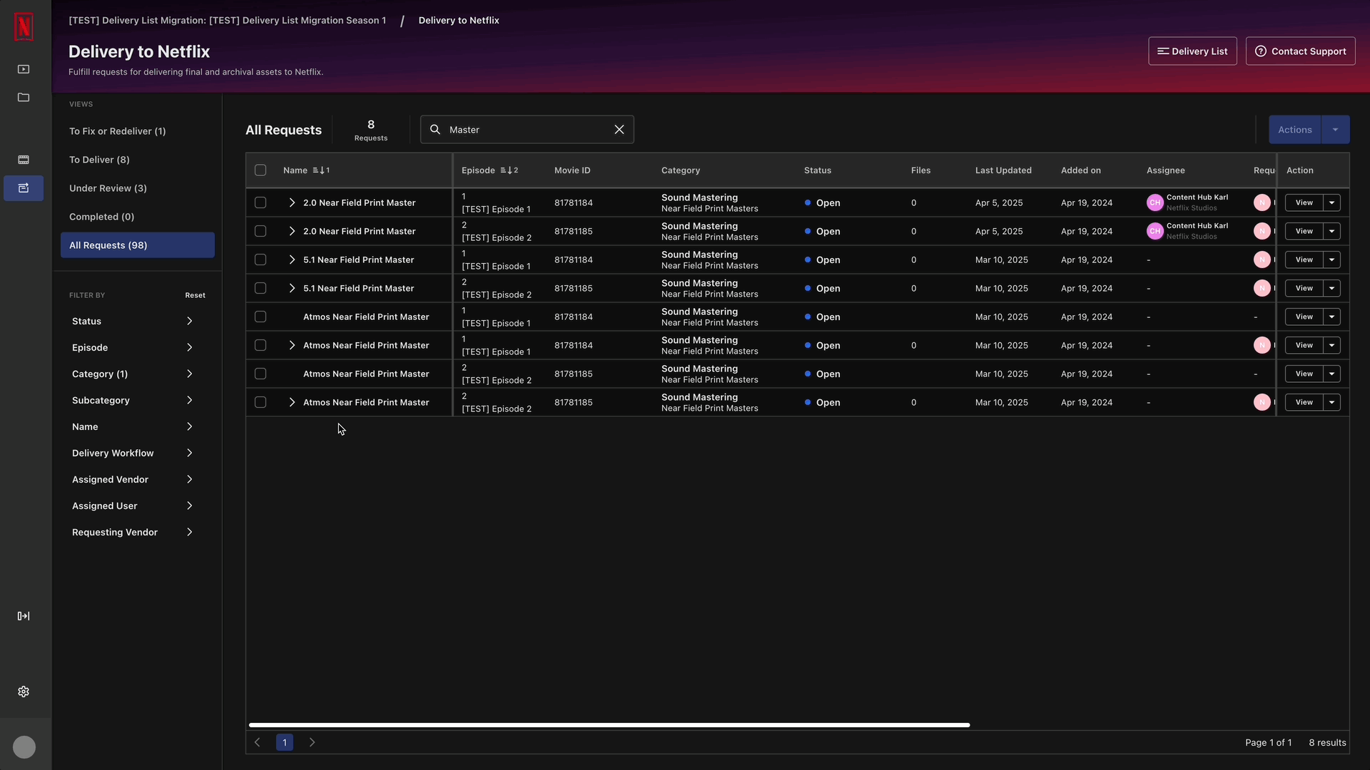Screen dimensions: 1370x770
Task: Select page 1 in pagination
Action: pyautogui.click(x=285, y=742)
